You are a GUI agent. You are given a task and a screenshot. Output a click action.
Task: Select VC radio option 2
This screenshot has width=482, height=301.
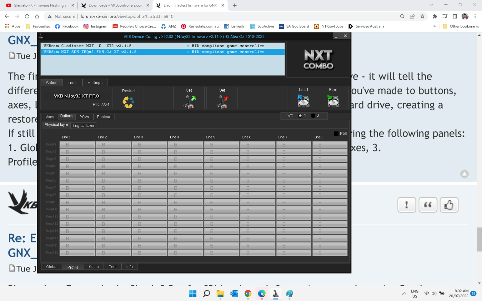pyautogui.click(x=313, y=116)
